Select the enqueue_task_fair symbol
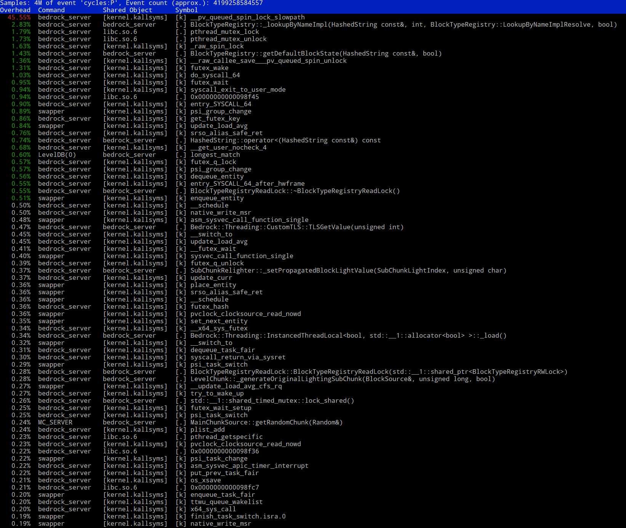Image resolution: width=626 pixels, height=528 pixels. point(223,495)
